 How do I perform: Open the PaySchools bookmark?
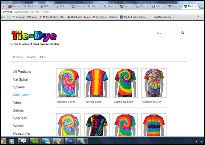105,17
